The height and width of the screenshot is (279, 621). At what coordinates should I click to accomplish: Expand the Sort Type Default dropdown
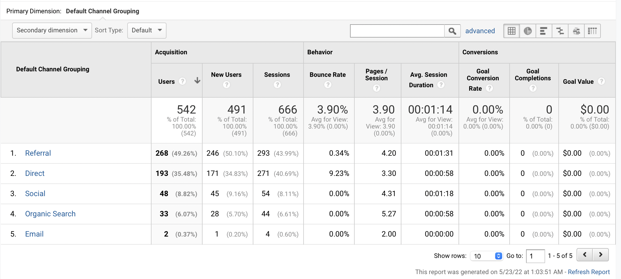click(147, 30)
